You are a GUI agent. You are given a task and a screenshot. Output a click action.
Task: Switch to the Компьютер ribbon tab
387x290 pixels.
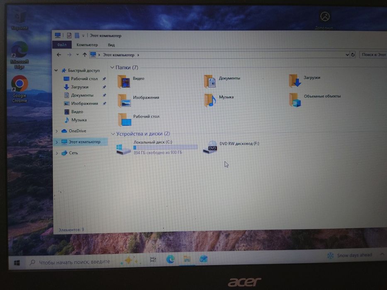(87, 45)
